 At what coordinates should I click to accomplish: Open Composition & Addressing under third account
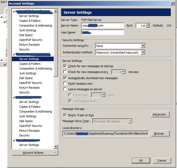pyautogui.click(x=36, y=111)
